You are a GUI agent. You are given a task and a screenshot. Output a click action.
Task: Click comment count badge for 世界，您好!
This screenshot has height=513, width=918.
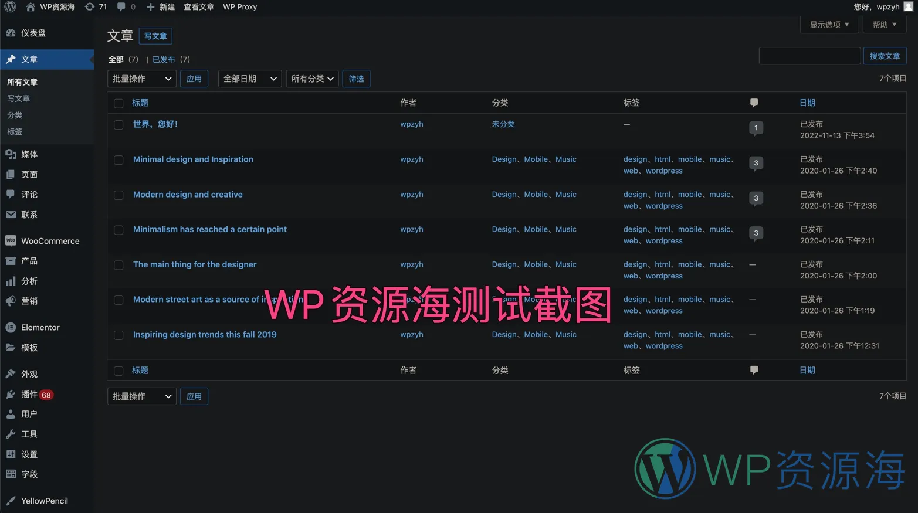click(756, 128)
